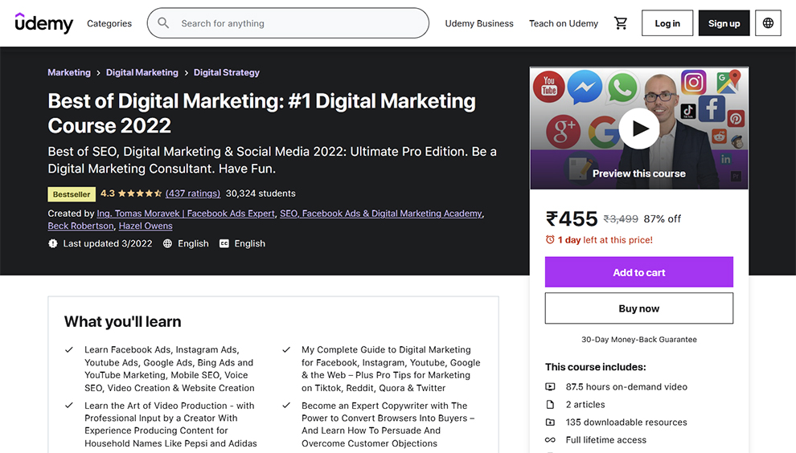The image size is (796, 453).
Task: Click the YouTube icon in preview thumbnail
Action: tap(549, 86)
